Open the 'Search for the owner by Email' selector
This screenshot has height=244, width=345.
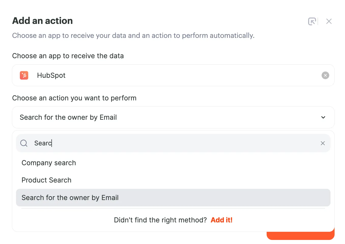tap(173, 117)
